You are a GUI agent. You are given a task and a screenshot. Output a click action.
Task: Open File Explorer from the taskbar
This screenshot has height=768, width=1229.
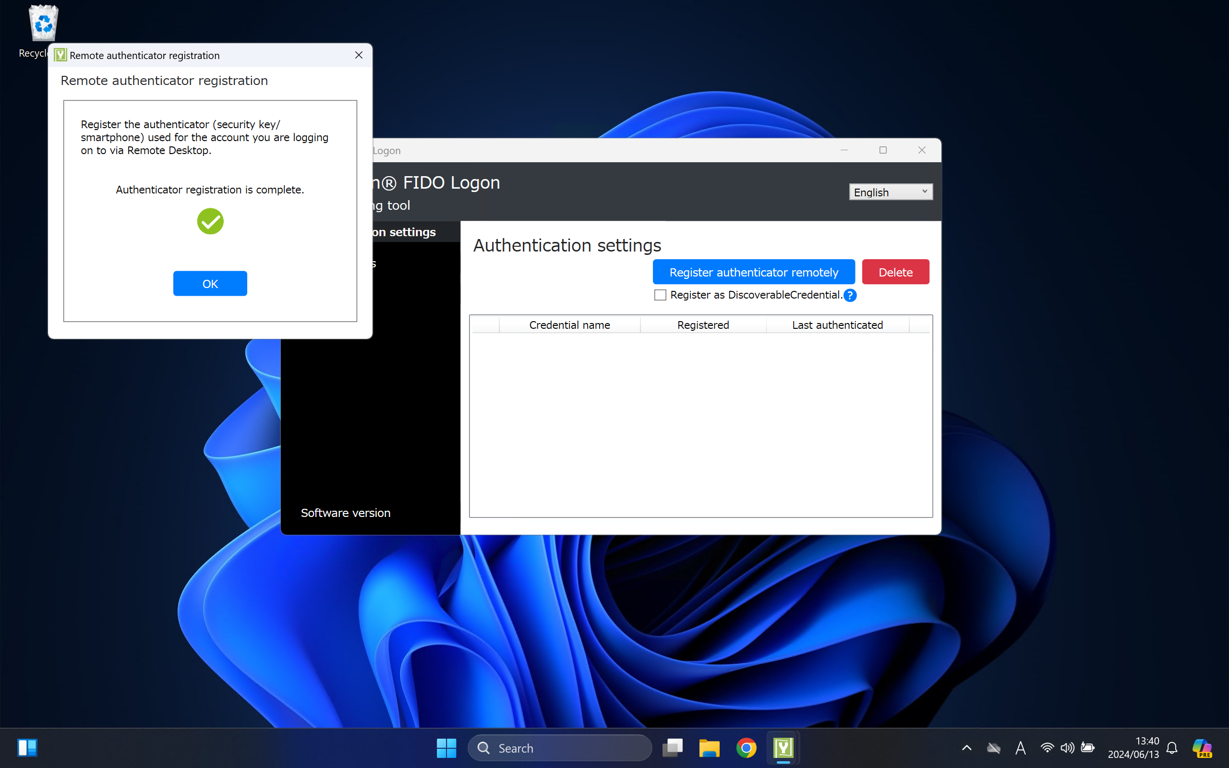click(709, 748)
